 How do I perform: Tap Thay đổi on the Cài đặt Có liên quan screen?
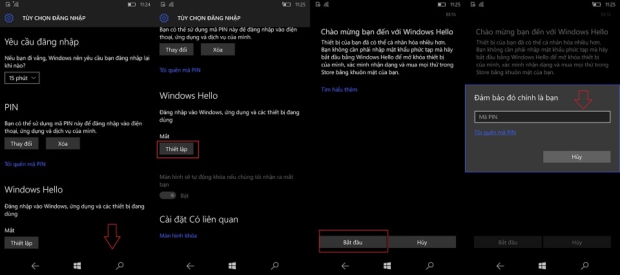pos(176,50)
